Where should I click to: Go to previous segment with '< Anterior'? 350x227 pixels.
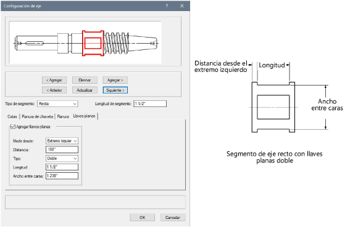[54, 90]
